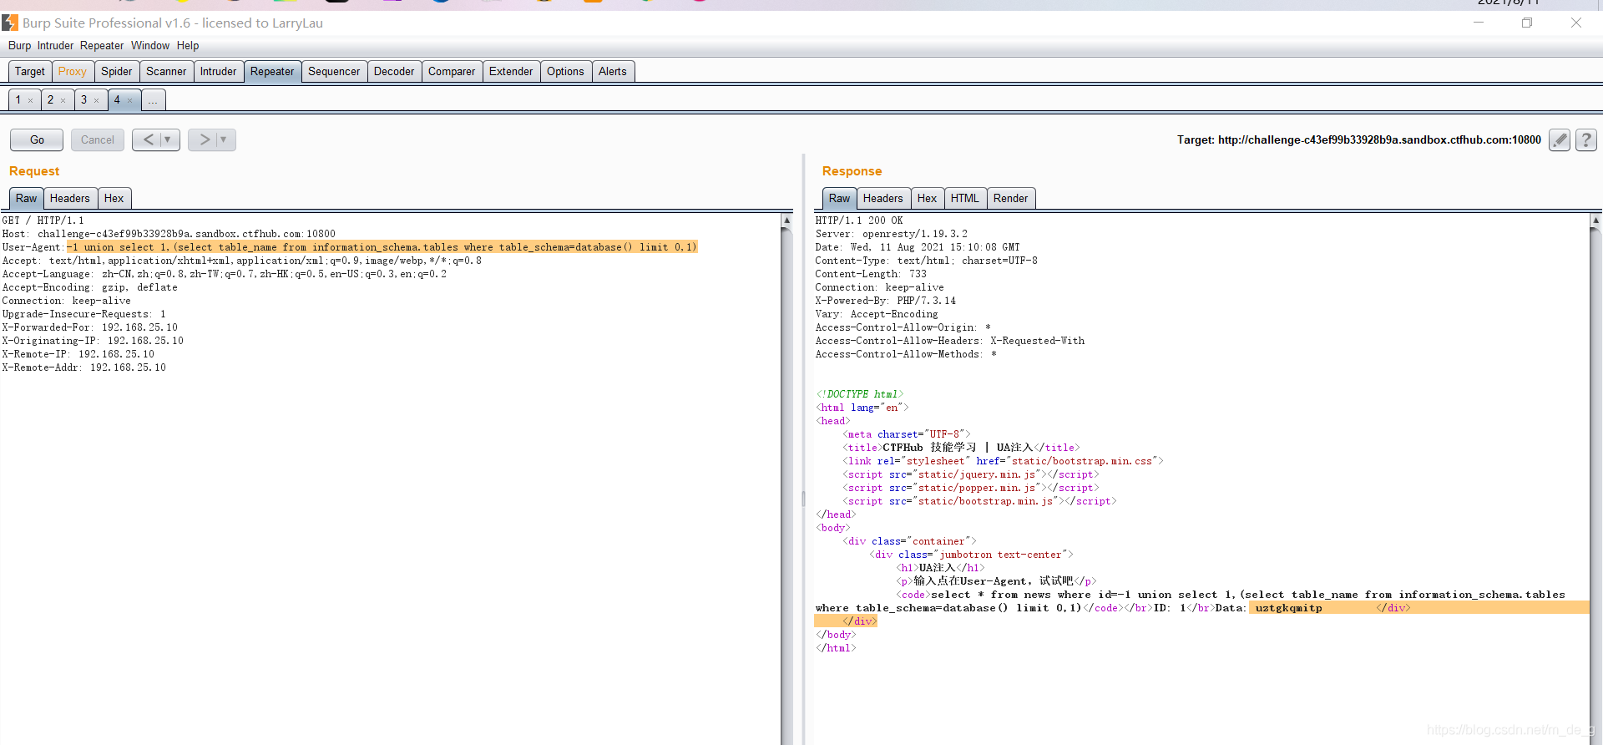Switch to the Proxy tool tab
Screen dimensions: 1603x745
point(73,72)
